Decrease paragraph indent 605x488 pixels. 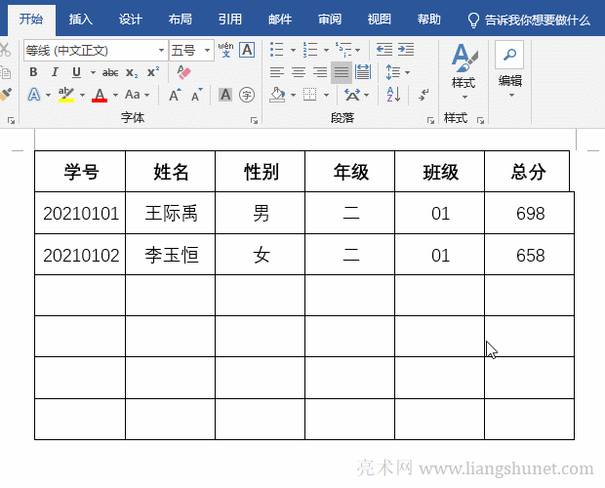384,50
